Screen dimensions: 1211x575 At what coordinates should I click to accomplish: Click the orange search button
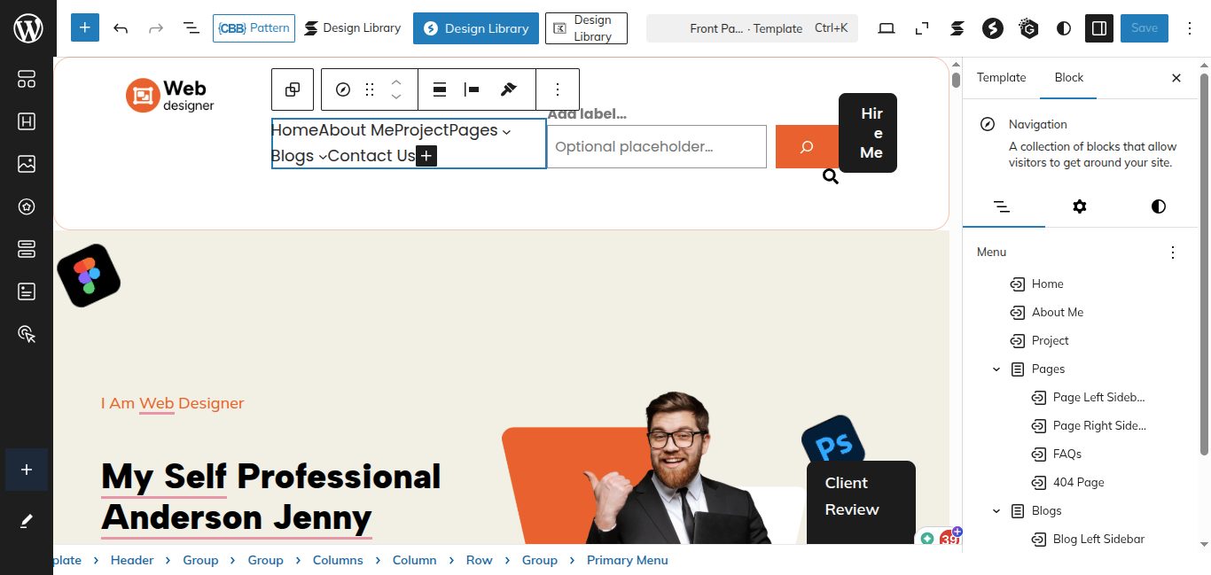tap(807, 147)
